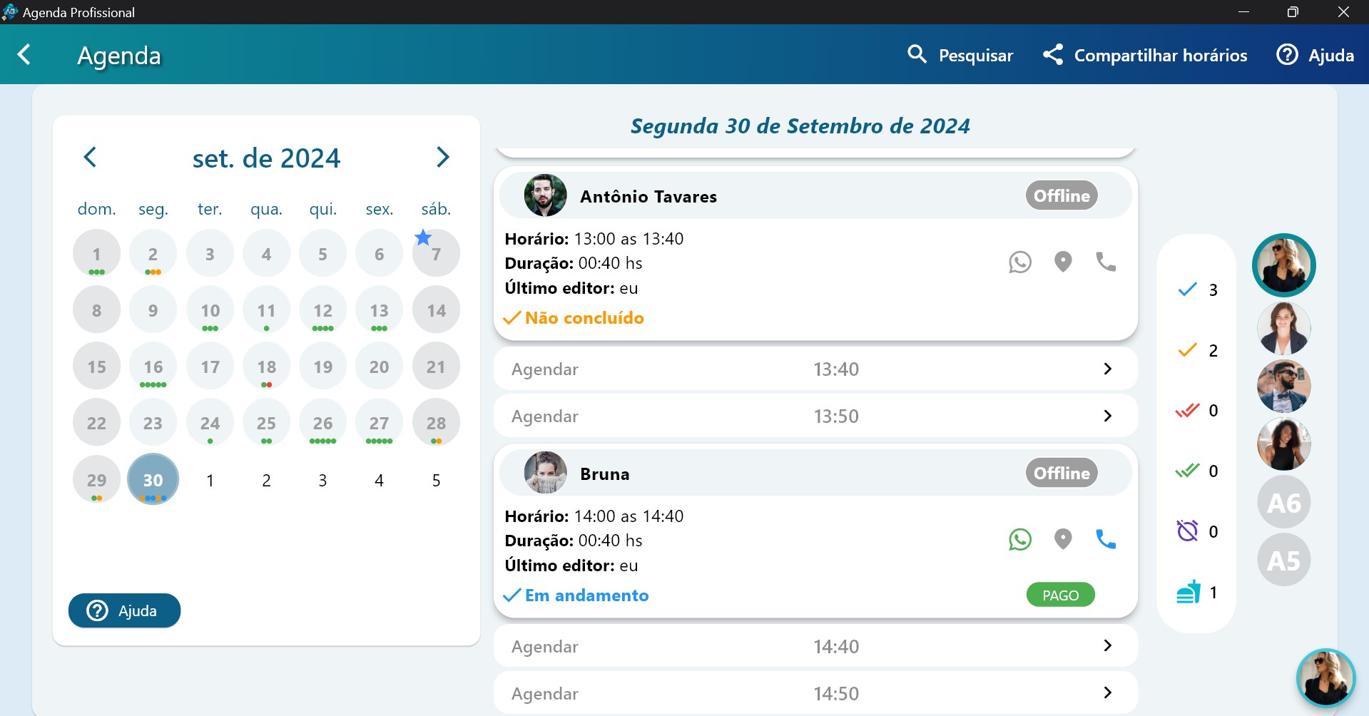The width and height of the screenshot is (1369, 716).
Task: Click the Segunda 30 de Setembro de 2024 heading
Action: coord(800,126)
